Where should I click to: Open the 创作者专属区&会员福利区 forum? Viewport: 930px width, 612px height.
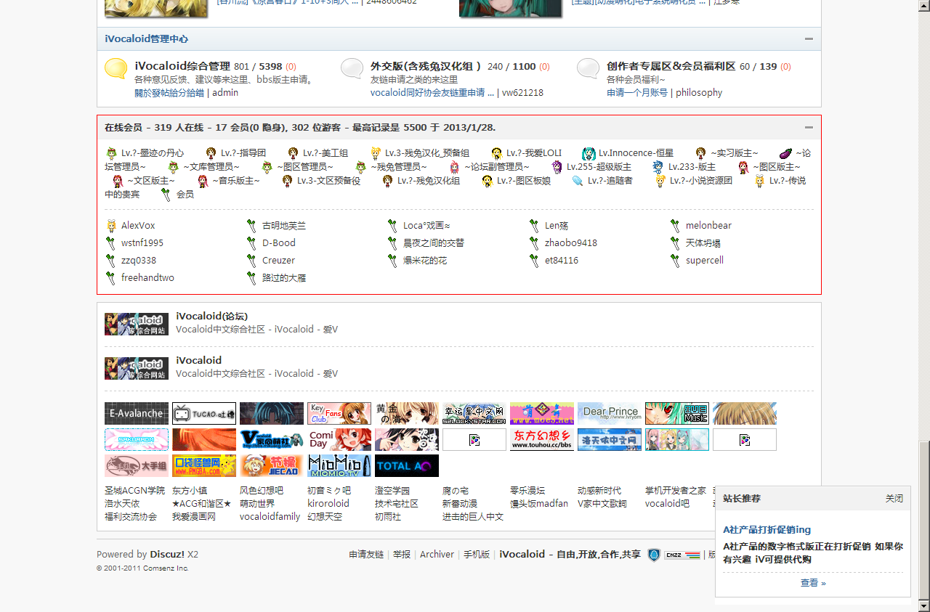coord(671,66)
